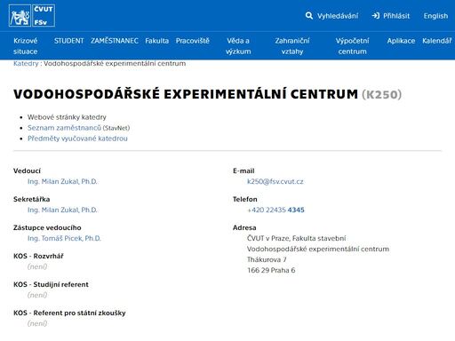Open the Výpočetní centrum menu

tap(352, 46)
